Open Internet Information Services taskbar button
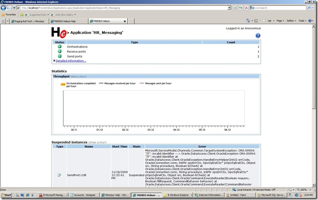 pos(209,195)
